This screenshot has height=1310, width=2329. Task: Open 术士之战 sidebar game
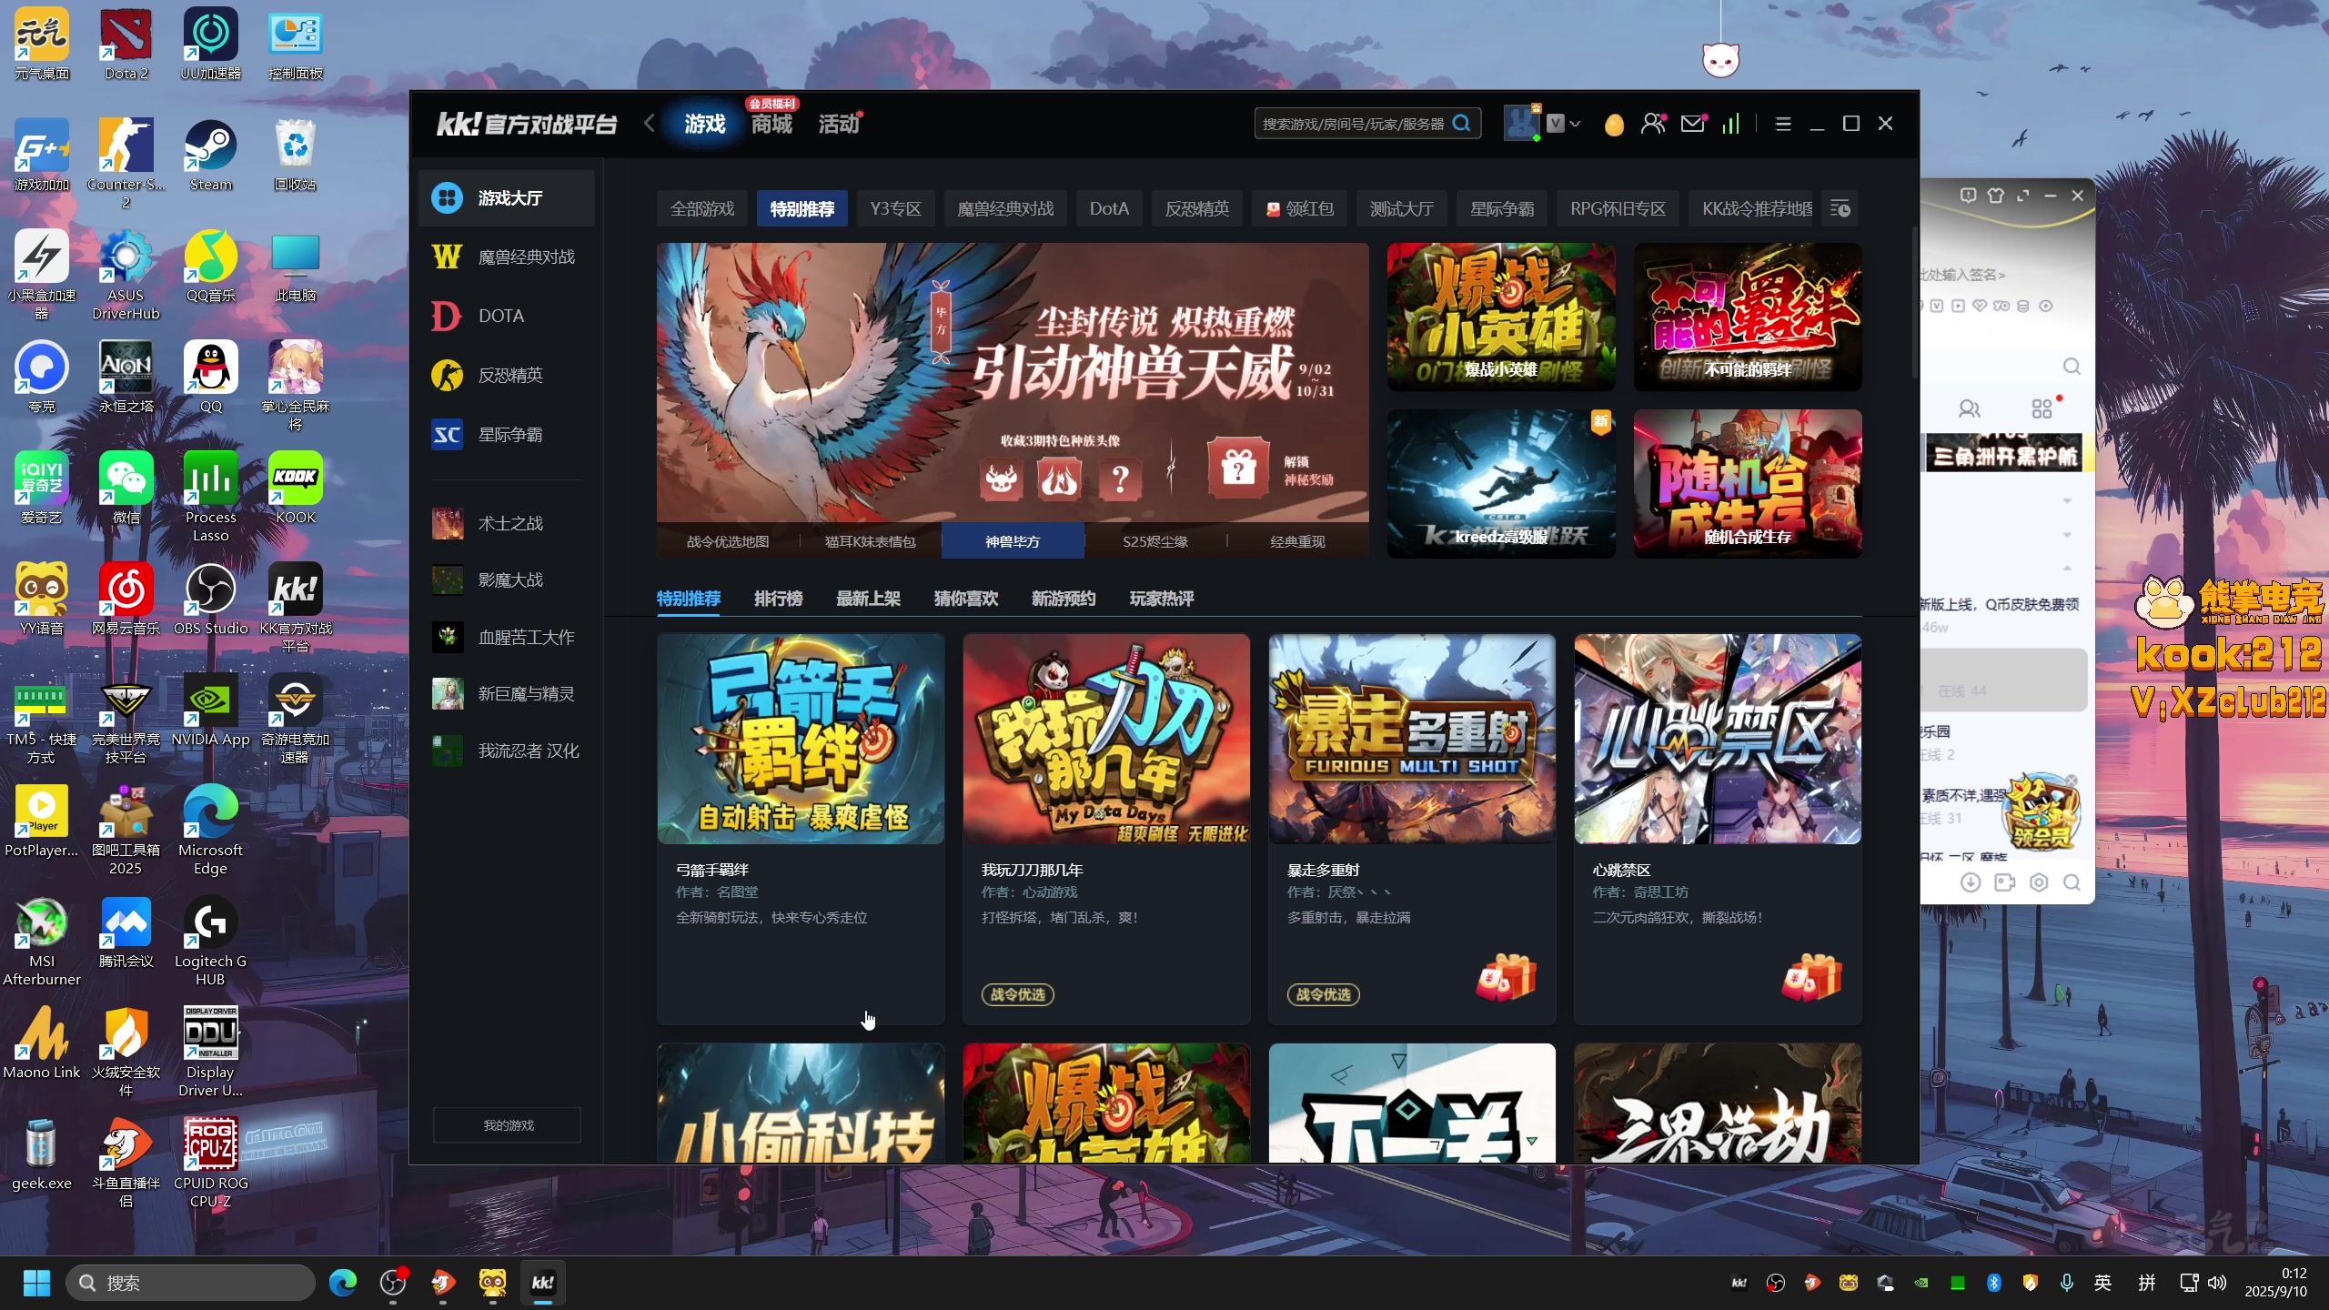[507, 523]
